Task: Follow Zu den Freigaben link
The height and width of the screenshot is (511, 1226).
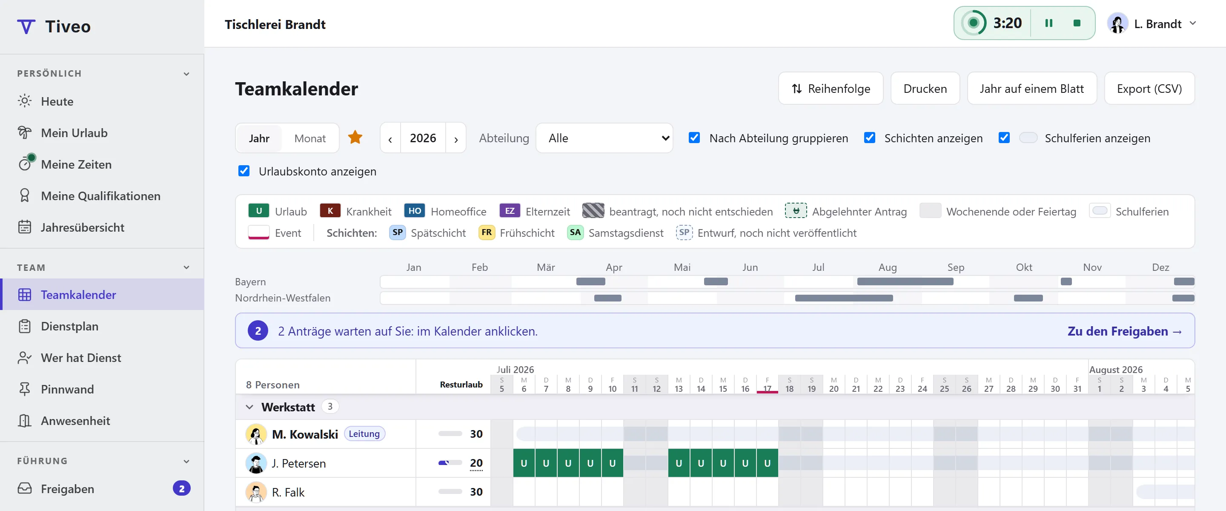Action: 1125,330
